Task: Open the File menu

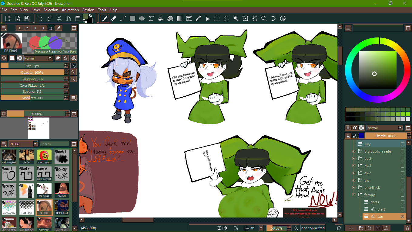Action: (4, 10)
